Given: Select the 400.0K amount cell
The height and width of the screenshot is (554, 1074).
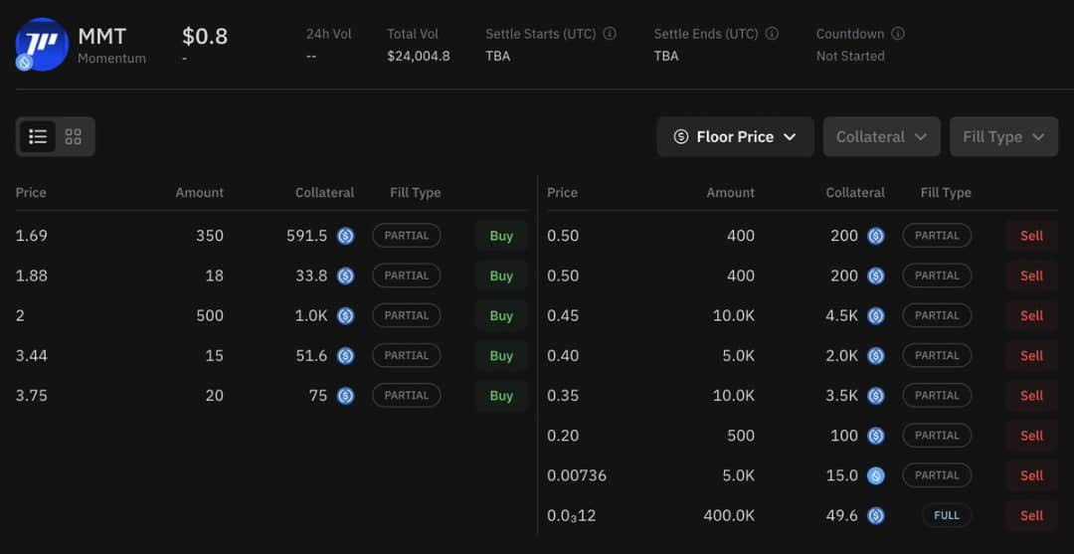Looking at the screenshot, I should pyautogui.click(x=730, y=515).
